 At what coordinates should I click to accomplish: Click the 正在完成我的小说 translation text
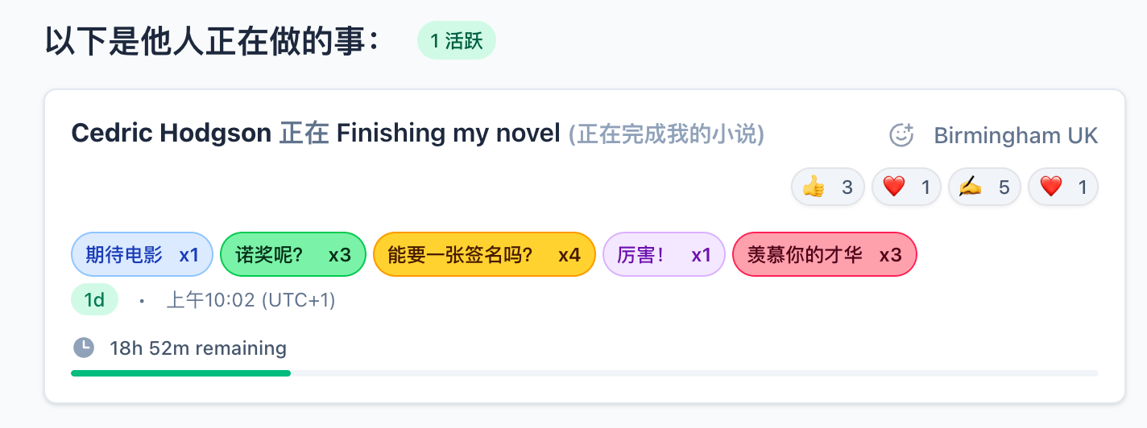(666, 134)
